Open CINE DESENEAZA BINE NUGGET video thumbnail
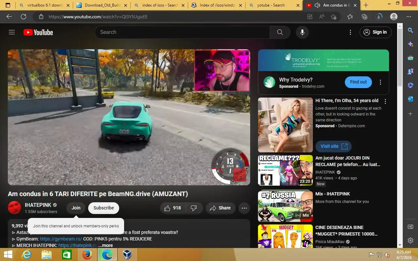 [285, 237]
